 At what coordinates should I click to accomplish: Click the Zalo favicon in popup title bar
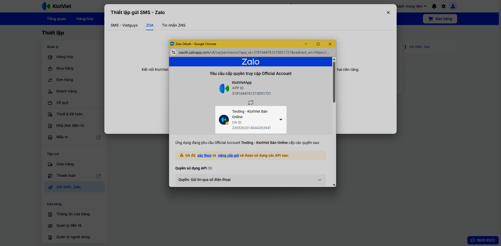pyautogui.click(x=172, y=44)
